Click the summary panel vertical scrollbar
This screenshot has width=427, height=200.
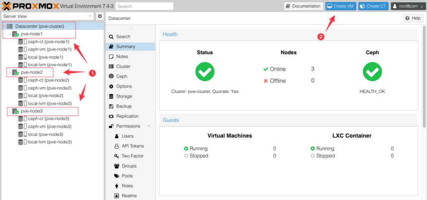pos(424,76)
